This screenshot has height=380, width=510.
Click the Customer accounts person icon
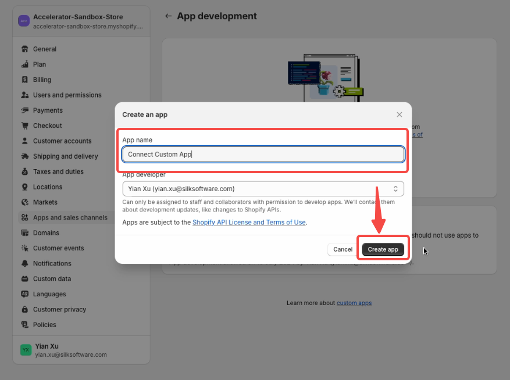pos(25,141)
